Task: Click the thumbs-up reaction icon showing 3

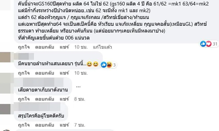Action: click(104, 65)
